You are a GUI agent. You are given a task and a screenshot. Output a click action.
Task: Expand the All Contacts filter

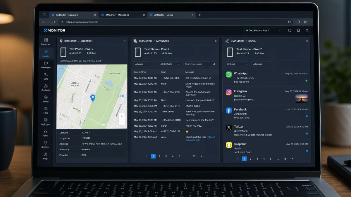(x=170, y=64)
